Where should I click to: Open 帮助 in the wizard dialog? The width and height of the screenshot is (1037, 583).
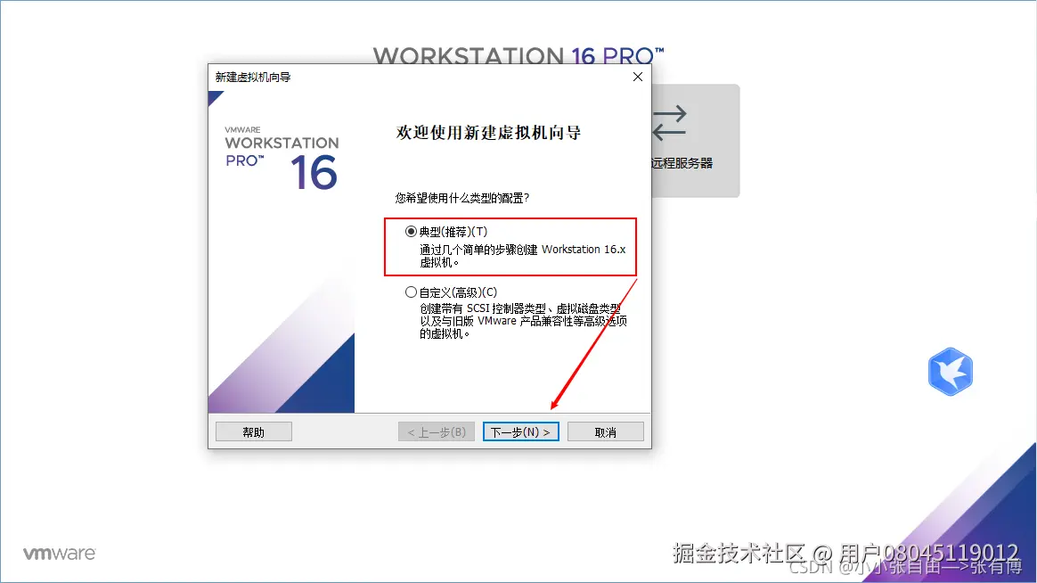coord(253,431)
